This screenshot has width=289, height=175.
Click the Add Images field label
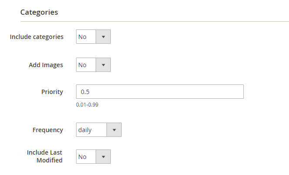[x=46, y=65]
